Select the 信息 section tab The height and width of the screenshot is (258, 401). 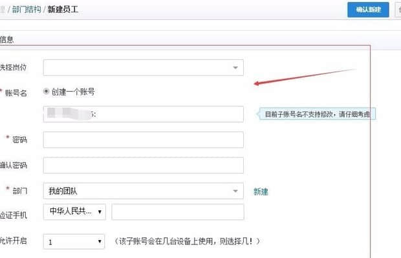[7, 39]
